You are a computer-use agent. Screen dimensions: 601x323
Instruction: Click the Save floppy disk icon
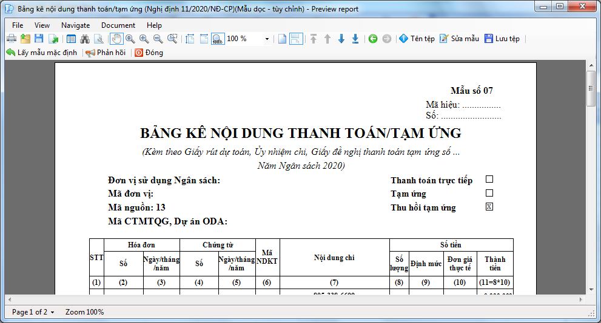(x=39, y=39)
